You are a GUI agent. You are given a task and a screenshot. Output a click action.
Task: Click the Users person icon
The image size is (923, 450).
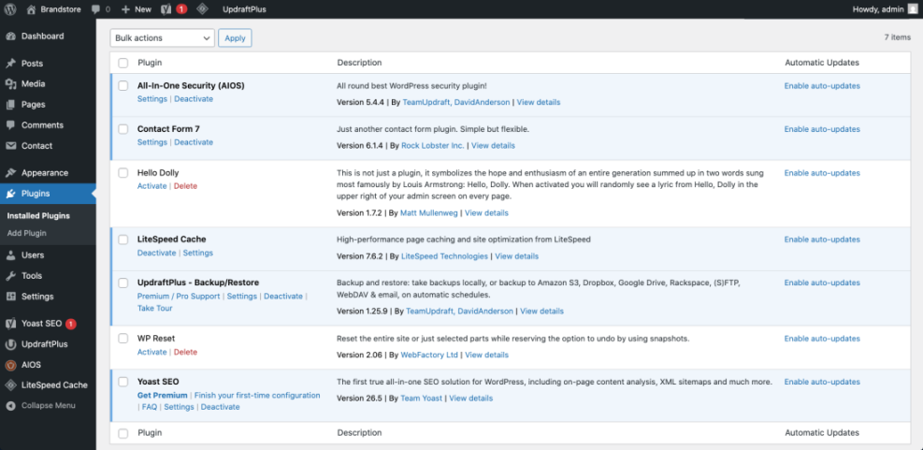(x=10, y=255)
